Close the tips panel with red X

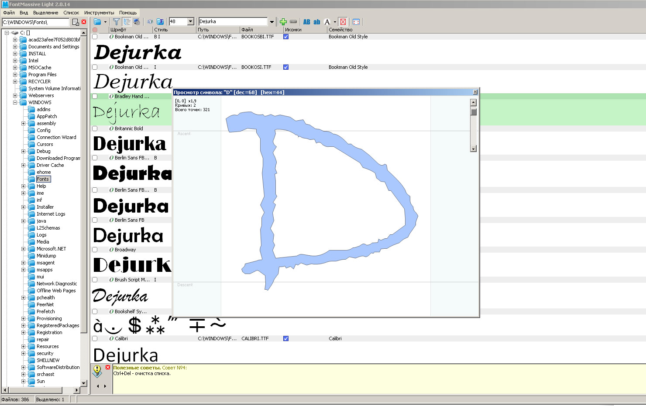(x=108, y=367)
